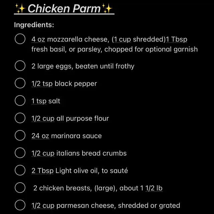Tick the circle for 2 large eggs
The width and height of the screenshot is (214, 214).
click(x=20, y=66)
